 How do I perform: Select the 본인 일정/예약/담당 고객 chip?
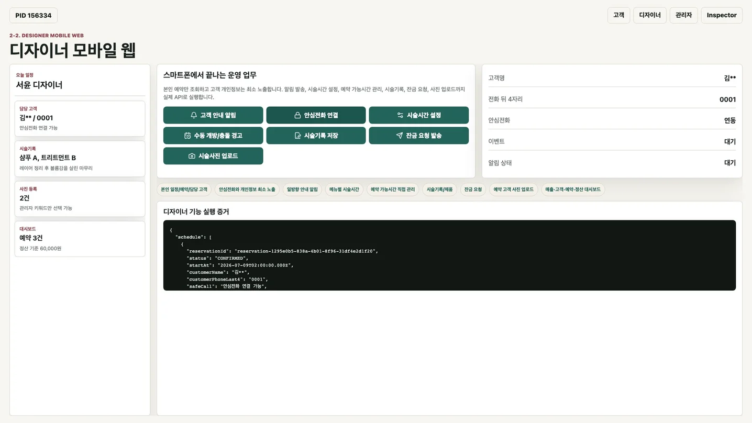(184, 190)
